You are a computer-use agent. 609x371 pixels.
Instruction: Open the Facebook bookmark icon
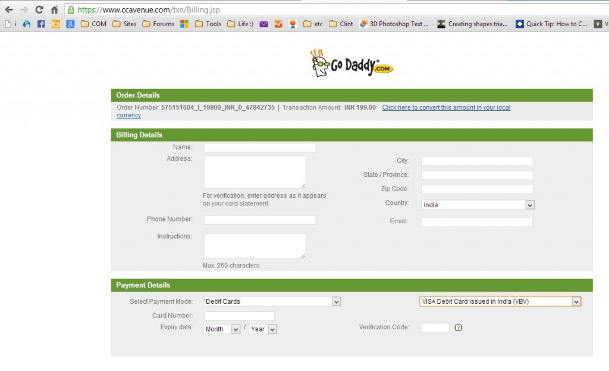(41, 24)
